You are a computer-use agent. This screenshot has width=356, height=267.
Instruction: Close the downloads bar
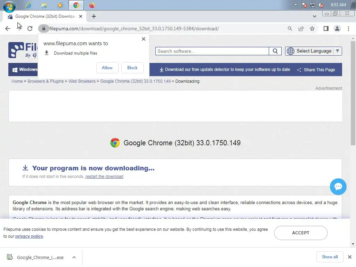click(x=350, y=257)
